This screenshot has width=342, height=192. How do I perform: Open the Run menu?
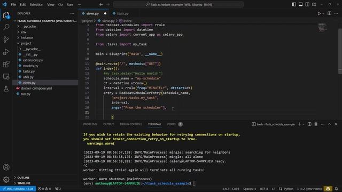(69, 4)
